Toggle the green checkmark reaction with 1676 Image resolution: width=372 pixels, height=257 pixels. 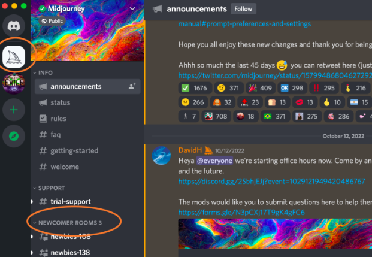pyautogui.click(x=195, y=88)
